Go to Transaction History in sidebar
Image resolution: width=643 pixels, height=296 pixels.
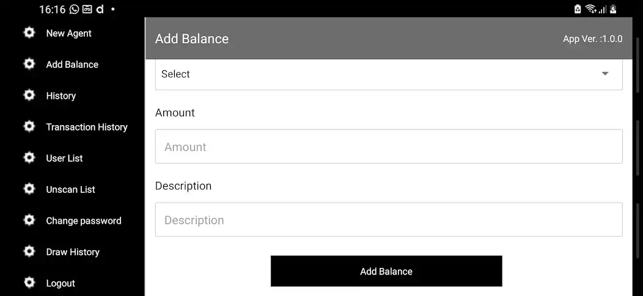point(87,127)
